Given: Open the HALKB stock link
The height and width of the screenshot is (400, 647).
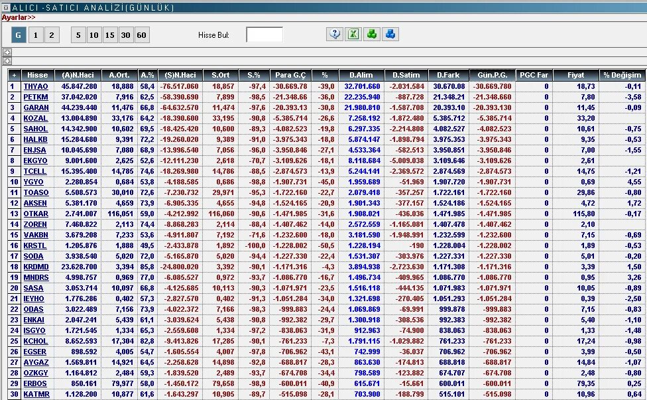Looking at the screenshot, I should point(35,139).
